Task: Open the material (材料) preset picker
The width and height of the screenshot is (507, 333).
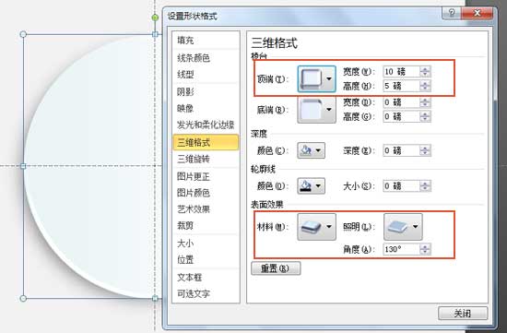Action: click(316, 227)
